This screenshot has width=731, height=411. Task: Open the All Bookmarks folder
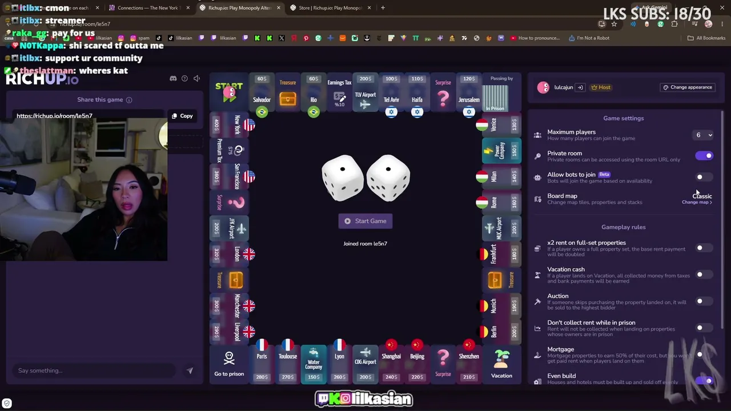pyautogui.click(x=706, y=38)
